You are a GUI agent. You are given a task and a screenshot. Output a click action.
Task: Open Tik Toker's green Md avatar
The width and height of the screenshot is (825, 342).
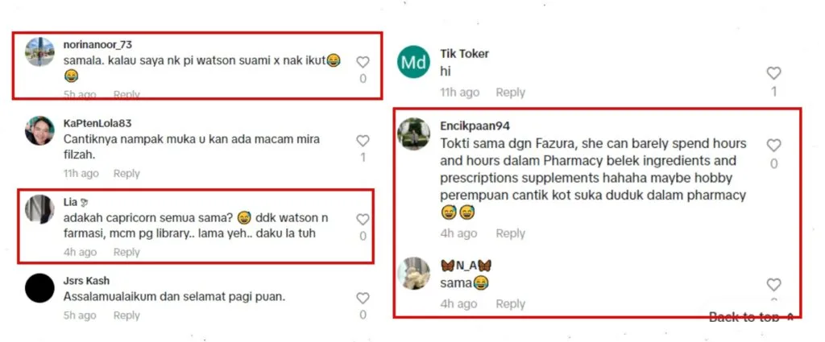pyautogui.click(x=413, y=61)
